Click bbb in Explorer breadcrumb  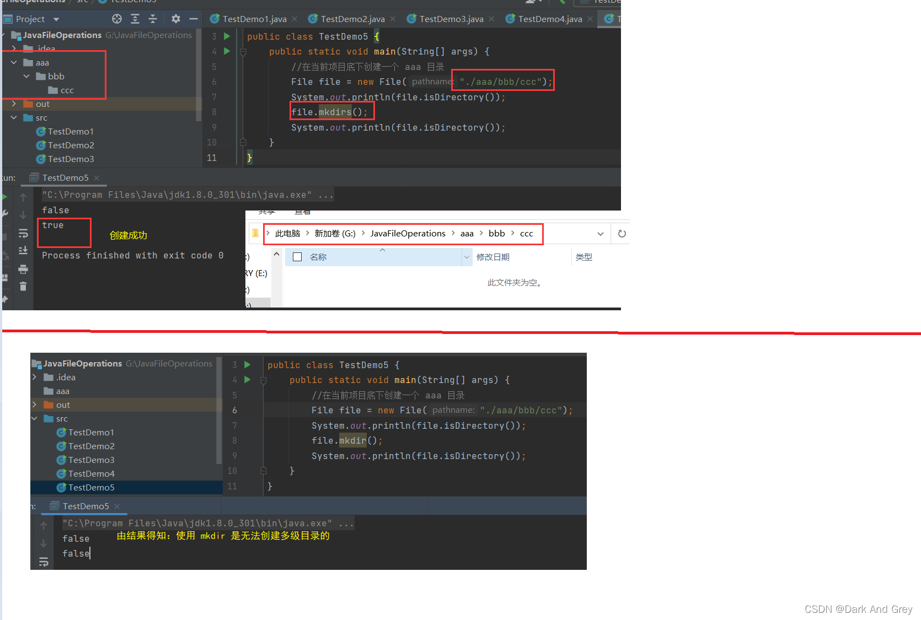496,234
